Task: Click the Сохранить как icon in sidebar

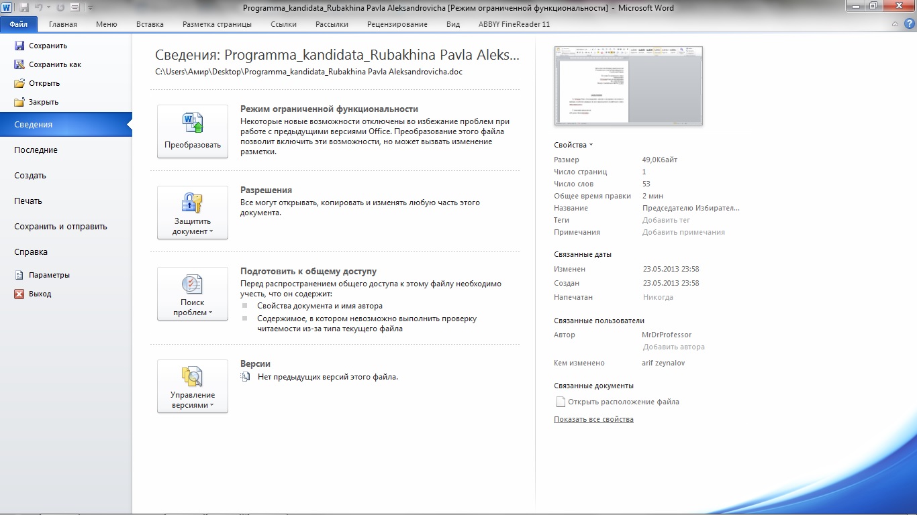Action: (19, 64)
